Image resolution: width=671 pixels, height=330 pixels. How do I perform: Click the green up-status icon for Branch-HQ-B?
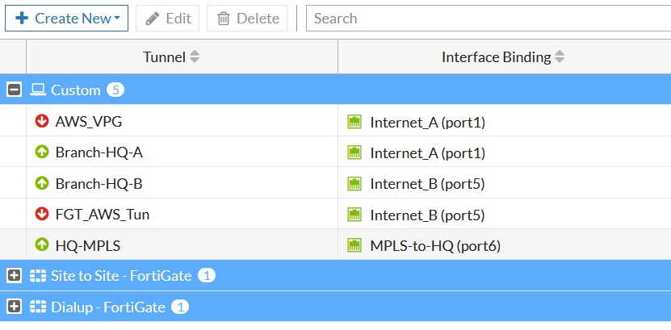point(42,183)
